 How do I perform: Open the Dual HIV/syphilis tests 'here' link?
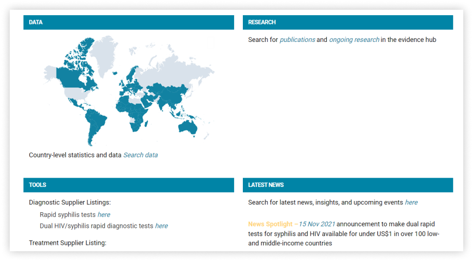click(x=161, y=226)
